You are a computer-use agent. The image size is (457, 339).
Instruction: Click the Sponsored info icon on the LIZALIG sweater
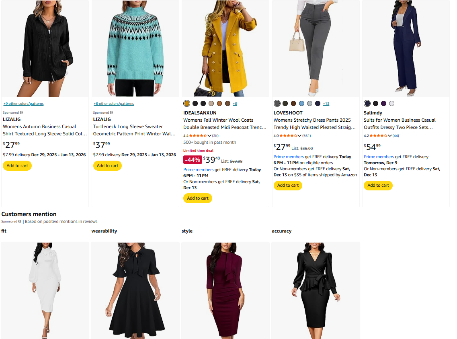[111, 112]
